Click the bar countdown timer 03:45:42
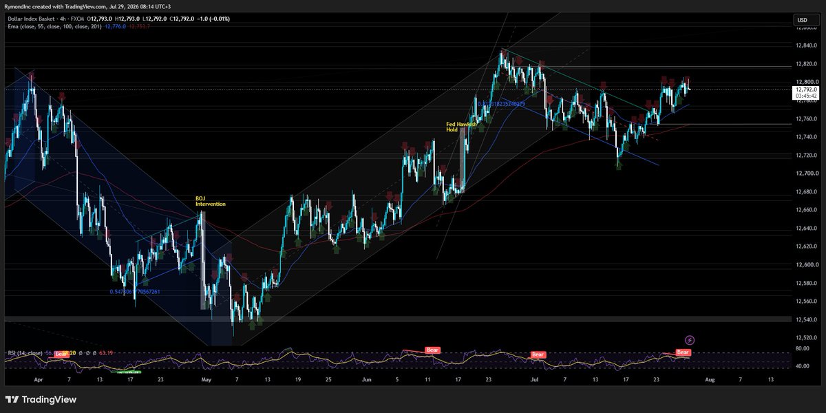This screenshot has height=413, width=826. coord(805,96)
